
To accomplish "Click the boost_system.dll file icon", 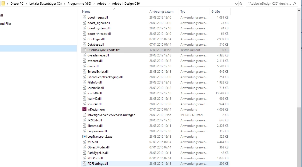I will coord(84,28).
